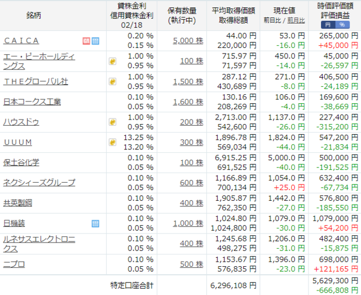Select 共英製鋼's acquisition total 762,350 円
This screenshot has width=361, height=295.
pyautogui.click(x=237, y=208)
